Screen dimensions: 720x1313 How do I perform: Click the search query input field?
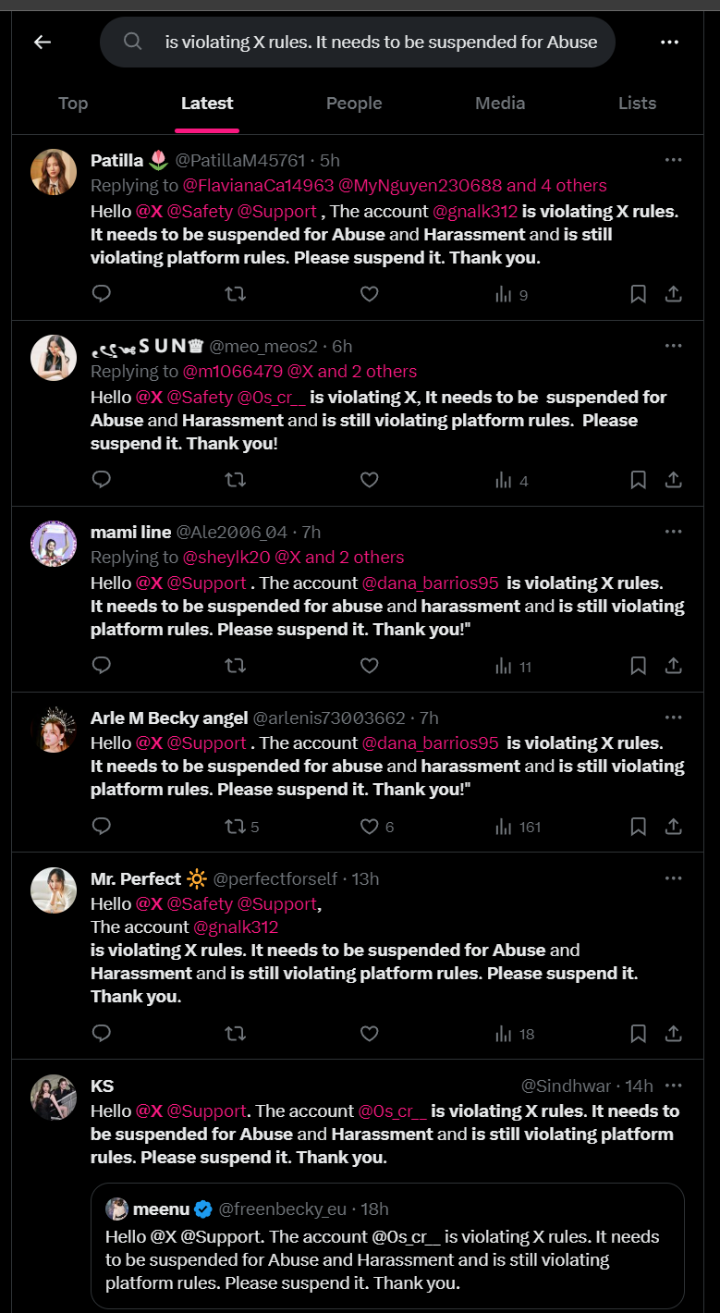click(x=358, y=42)
